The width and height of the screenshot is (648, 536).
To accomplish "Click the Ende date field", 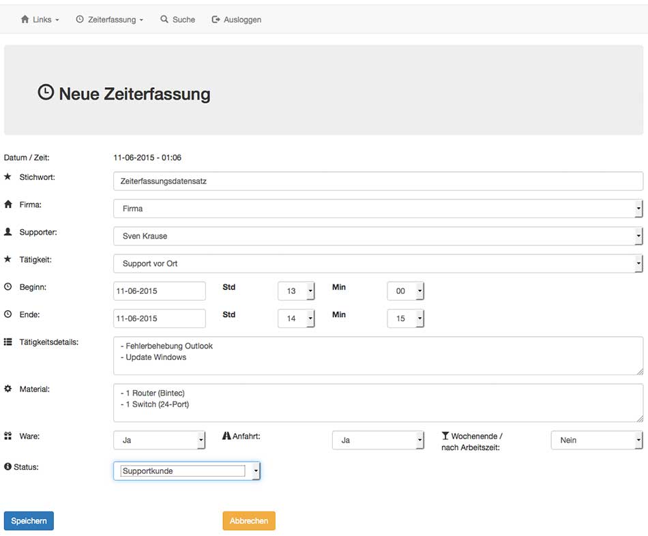I will coord(160,318).
